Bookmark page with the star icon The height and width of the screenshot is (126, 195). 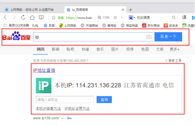[54, 17]
